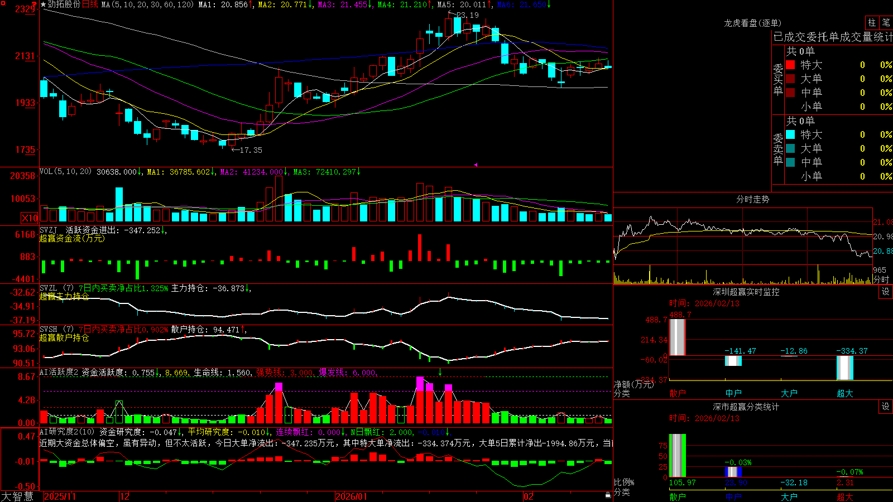Viewport: 893px width, 502px height.
Task: Click the lock icon at the timeline end
Action: [x=608, y=495]
